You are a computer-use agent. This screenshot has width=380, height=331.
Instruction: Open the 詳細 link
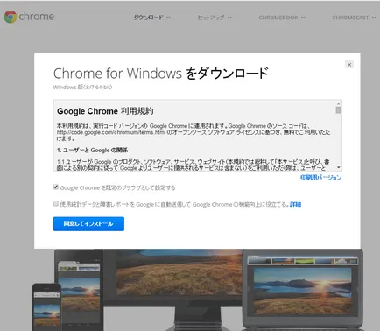coord(295,204)
